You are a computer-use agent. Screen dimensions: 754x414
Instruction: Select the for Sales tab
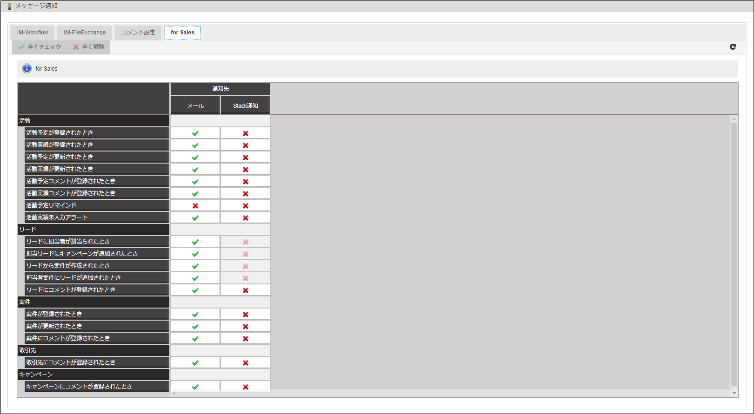(x=182, y=33)
